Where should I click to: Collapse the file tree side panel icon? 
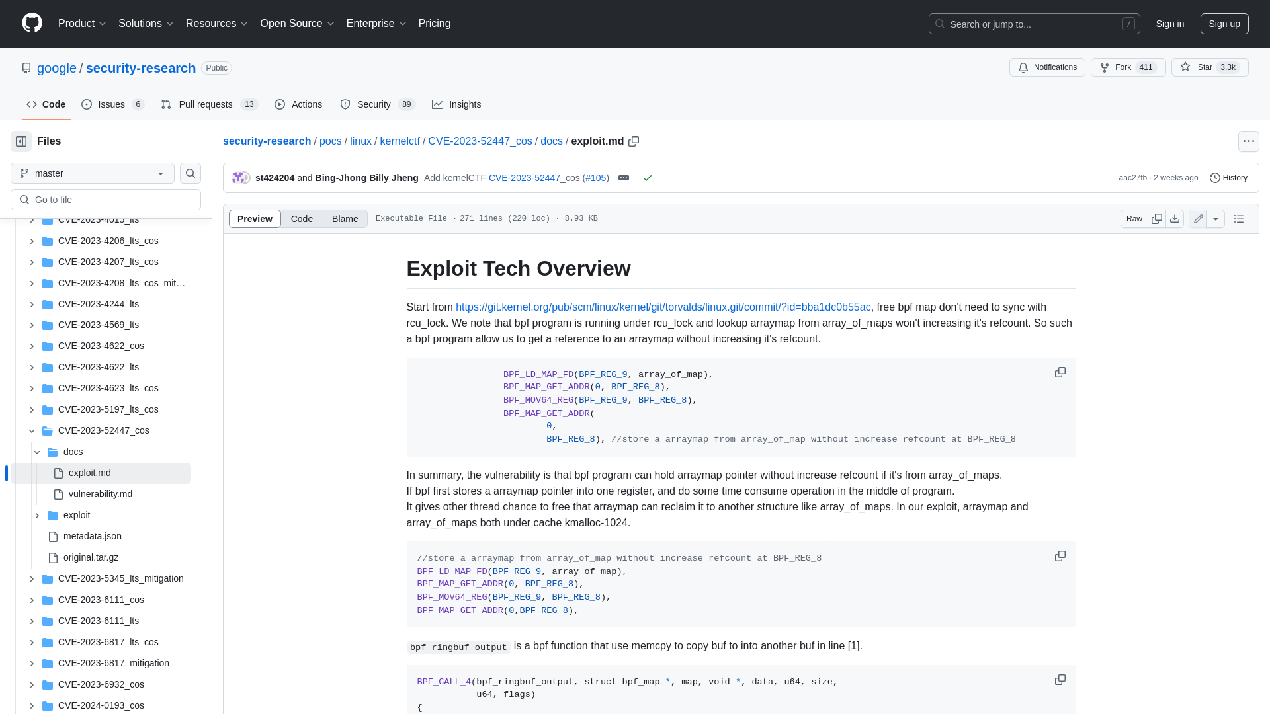click(x=21, y=141)
